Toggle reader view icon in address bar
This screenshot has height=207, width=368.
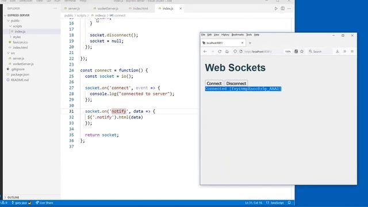296,51
